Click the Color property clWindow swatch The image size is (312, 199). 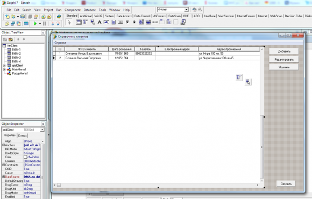tap(25, 157)
